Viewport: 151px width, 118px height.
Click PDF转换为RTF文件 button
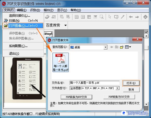[76, 97]
